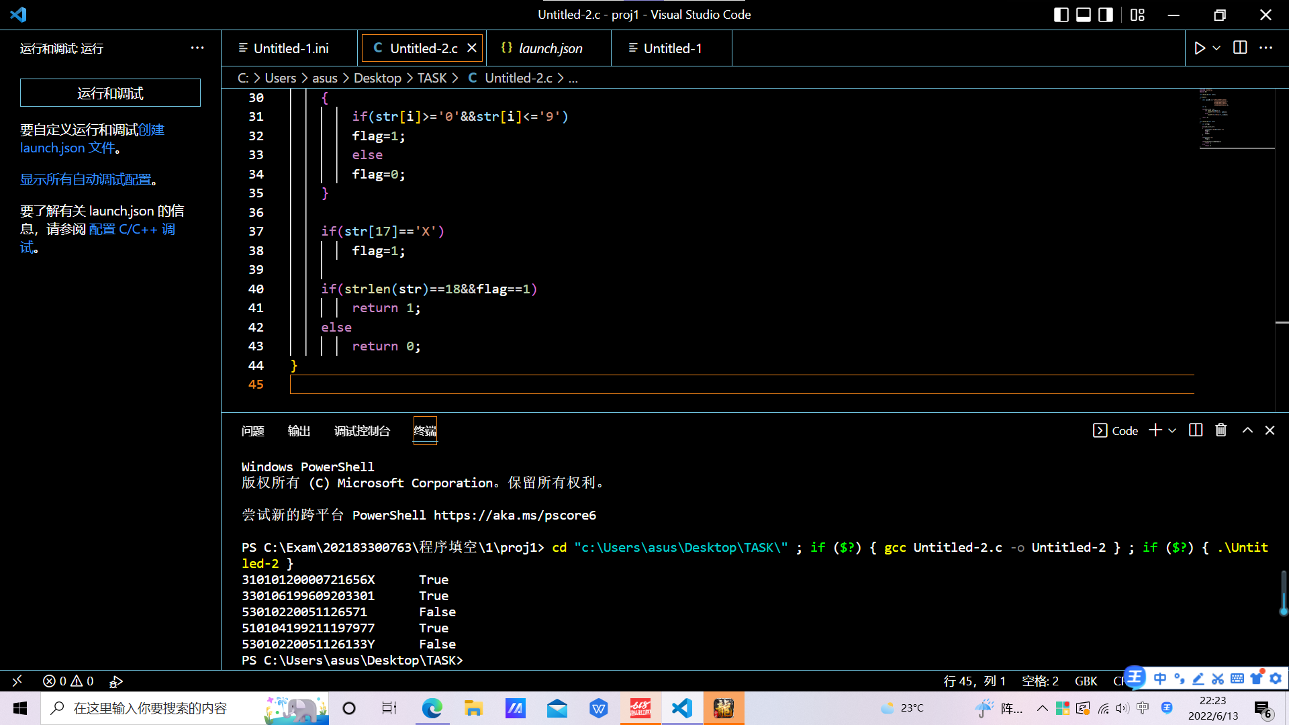Screen dimensions: 1289x725
Task: Toggle secondary side bar layout icon
Action: click(x=1106, y=15)
